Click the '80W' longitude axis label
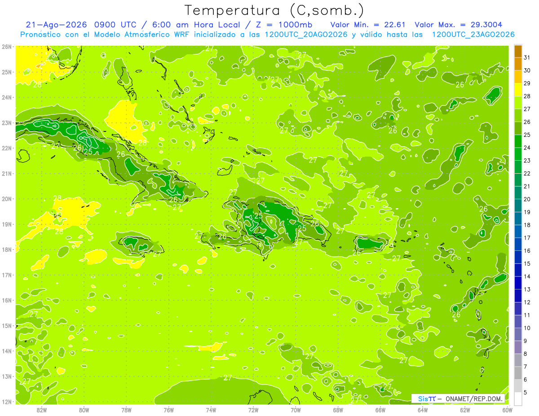 (x=84, y=409)
